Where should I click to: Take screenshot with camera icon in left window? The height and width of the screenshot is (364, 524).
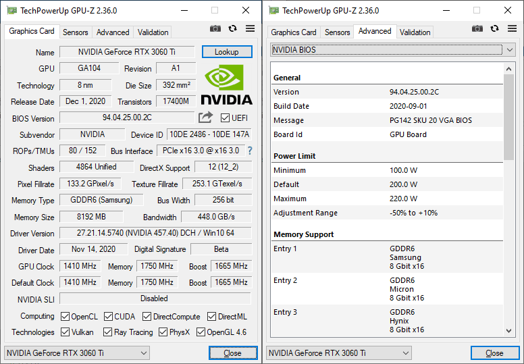click(215, 29)
